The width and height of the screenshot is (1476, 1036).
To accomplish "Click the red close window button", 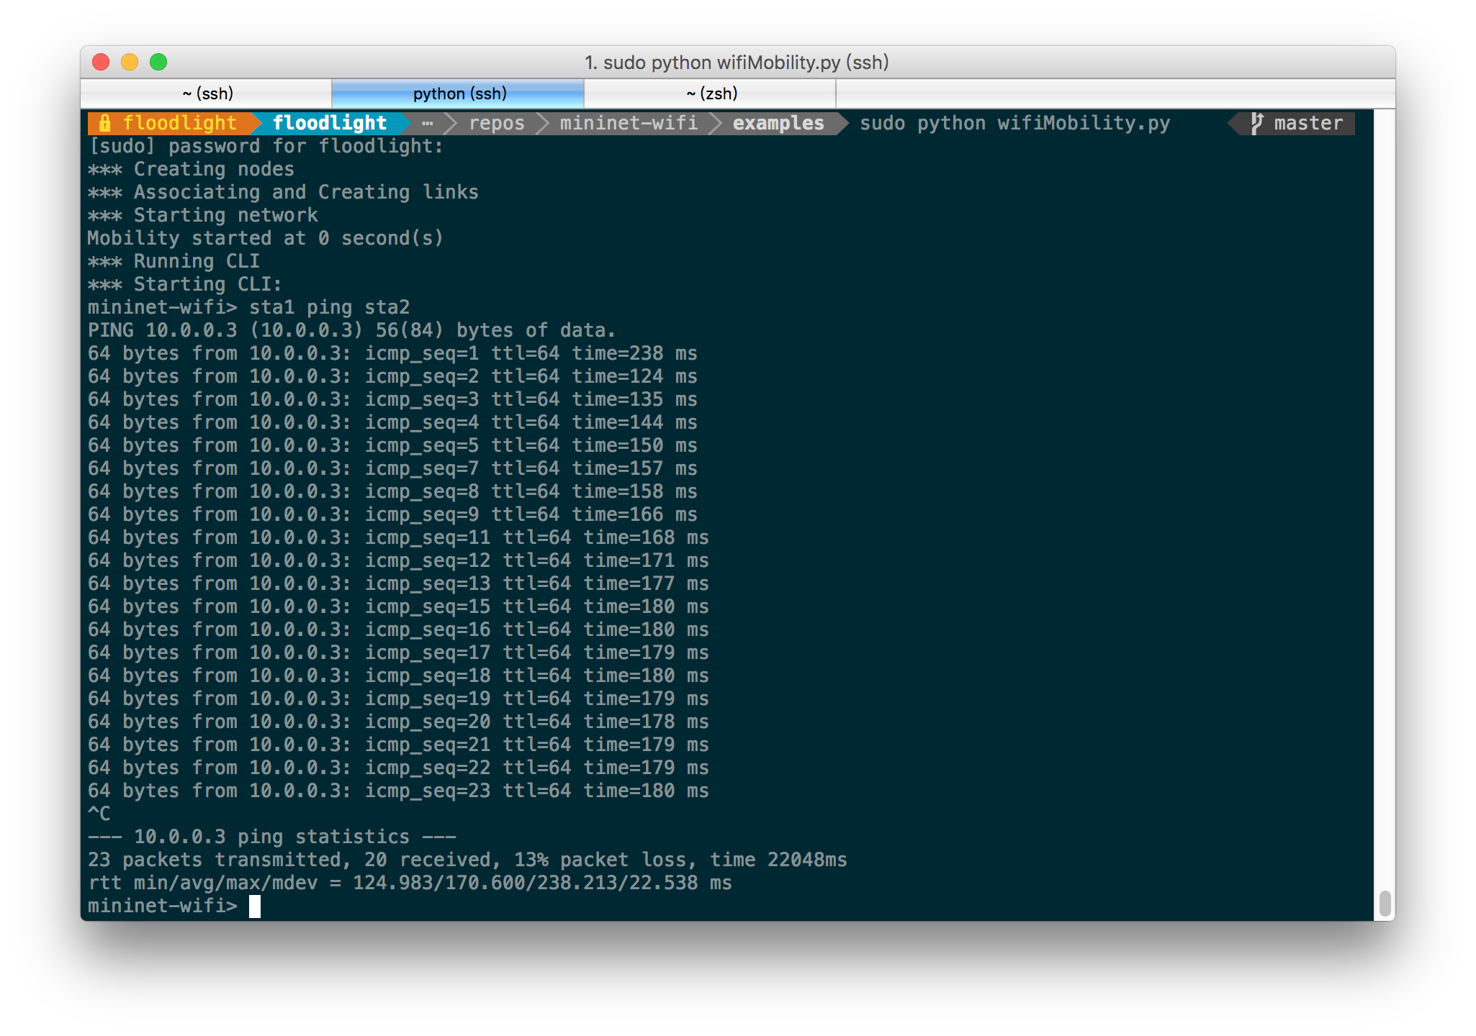I will click(102, 63).
